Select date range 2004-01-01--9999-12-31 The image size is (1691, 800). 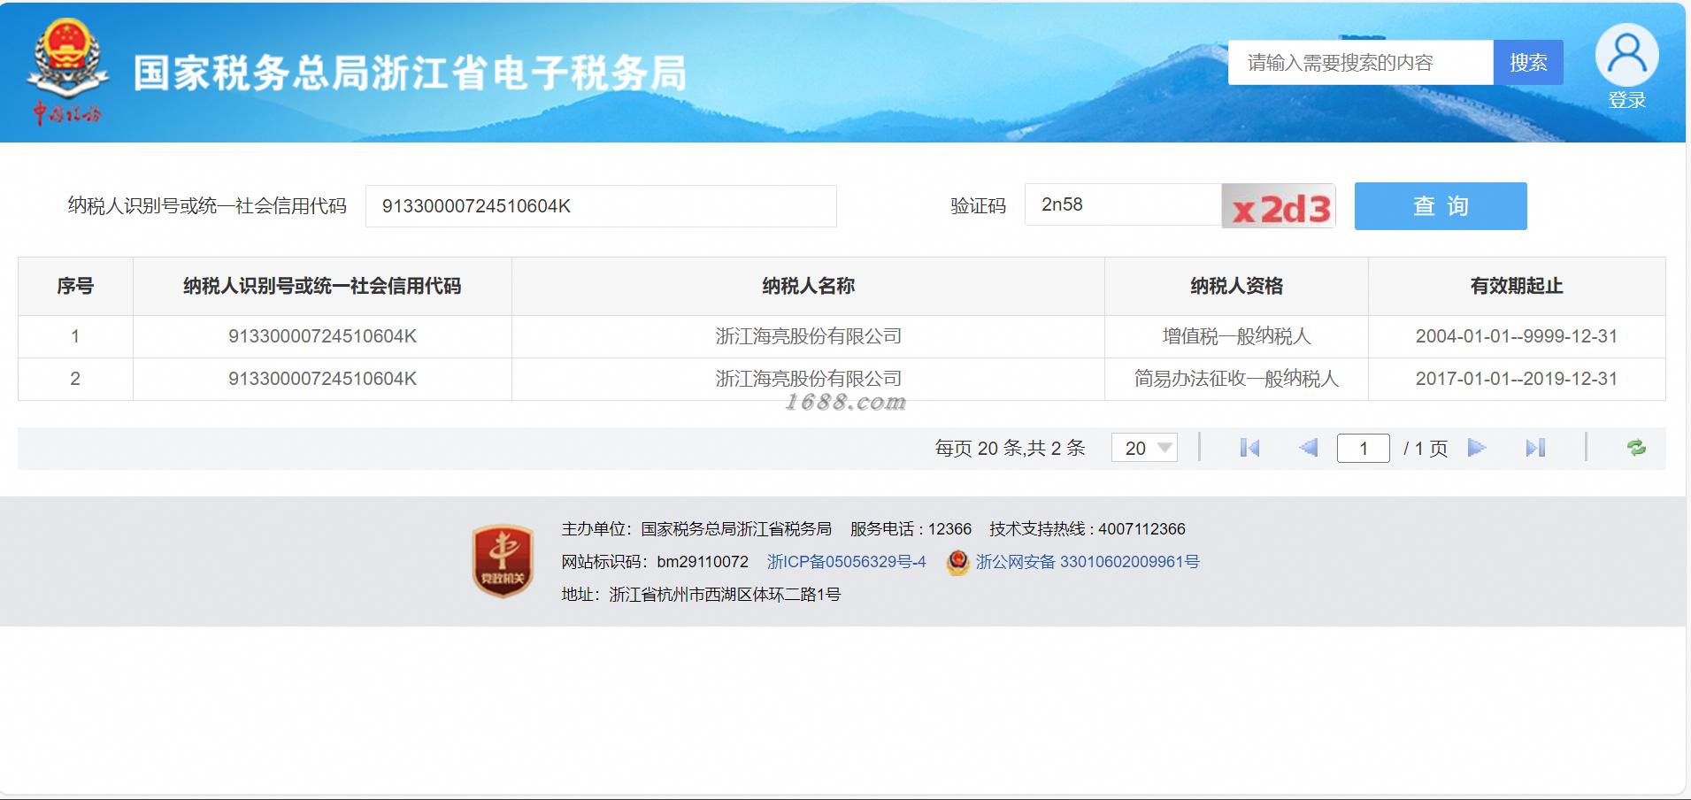point(1517,336)
